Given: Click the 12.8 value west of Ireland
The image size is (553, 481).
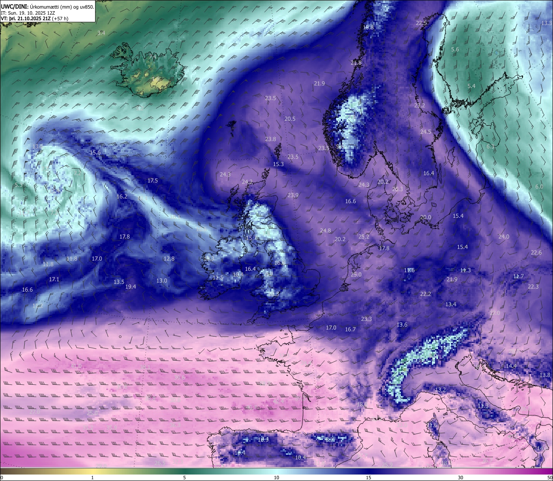Looking at the screenshot, I should click(x=169, y=258).
